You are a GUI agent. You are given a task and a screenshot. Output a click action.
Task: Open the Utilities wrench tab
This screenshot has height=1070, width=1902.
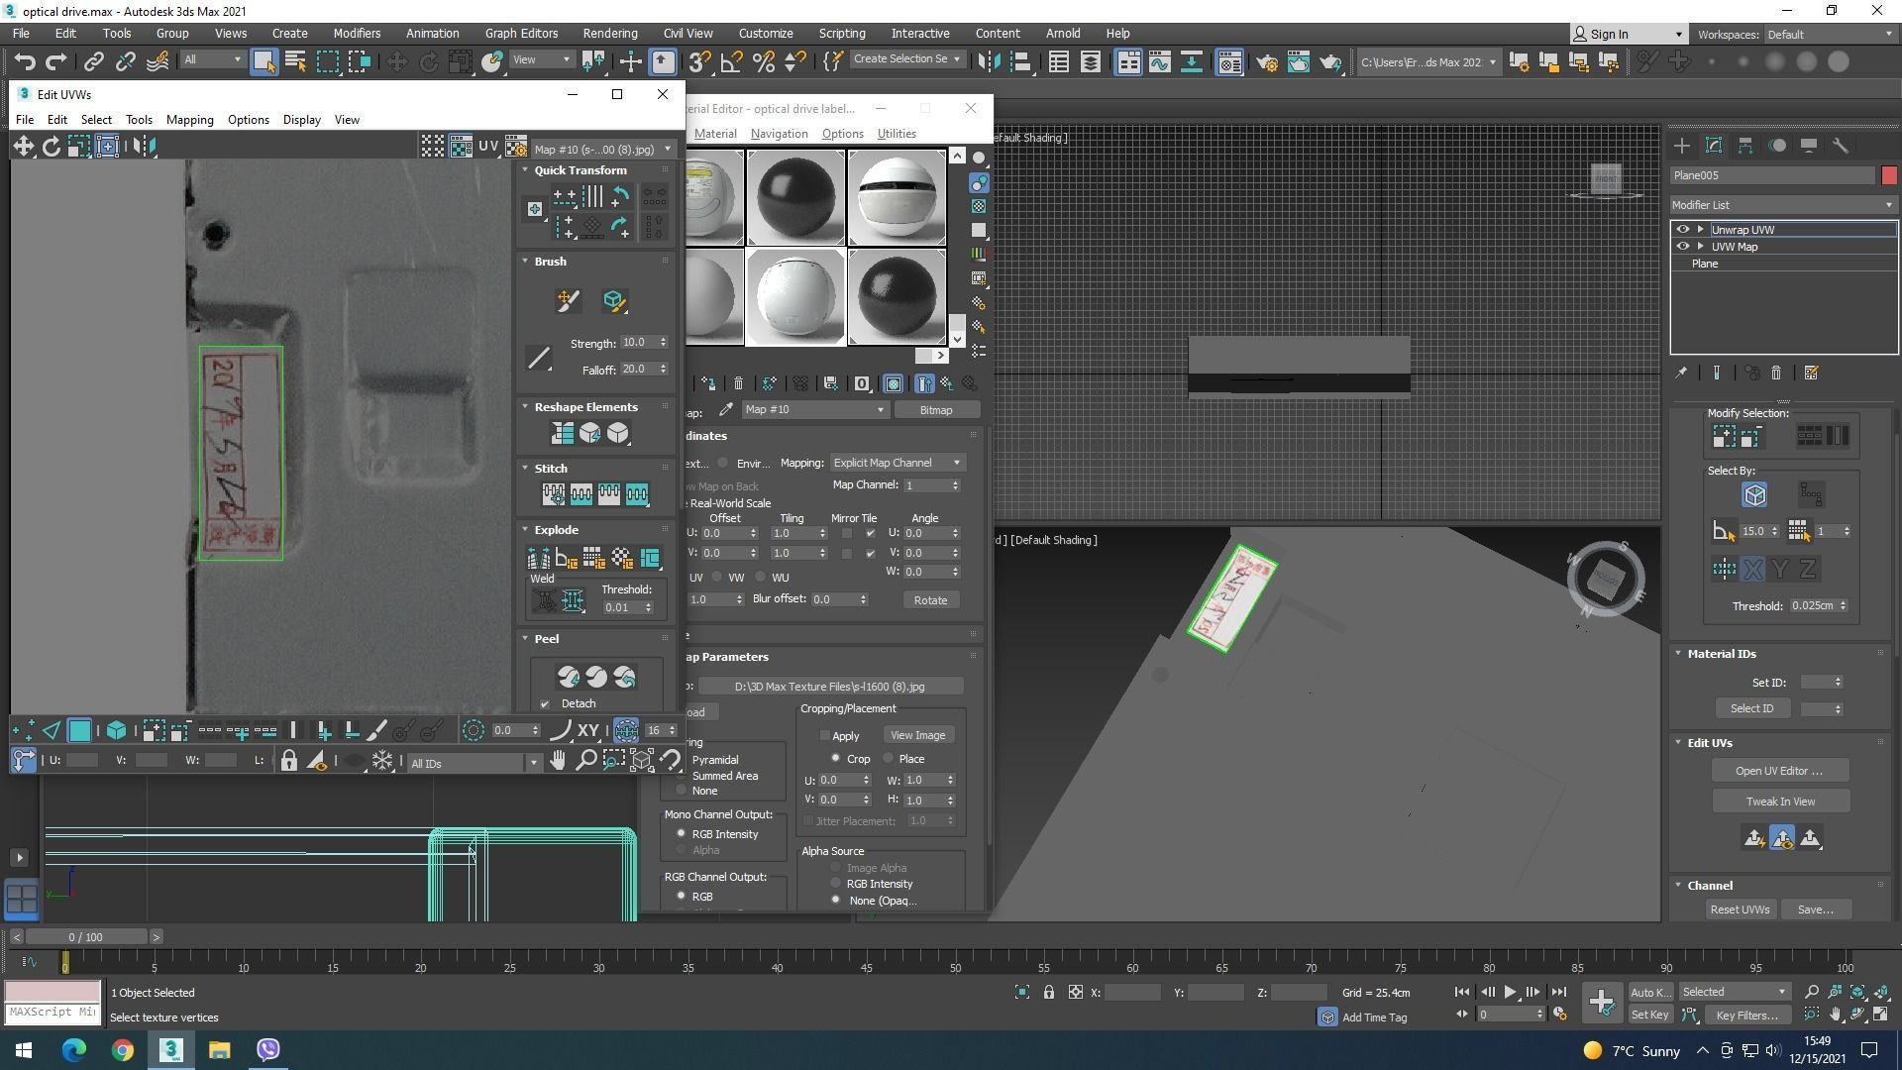pos(1841,146)
